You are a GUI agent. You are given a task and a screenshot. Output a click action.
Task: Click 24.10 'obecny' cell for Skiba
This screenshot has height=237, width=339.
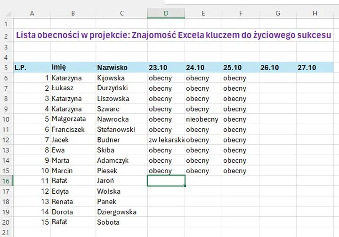pos(203,150)
